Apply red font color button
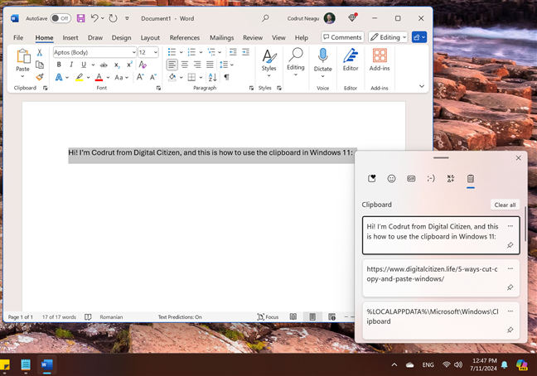Viewport: 537px width, 376px height. [x=99, y=77]
